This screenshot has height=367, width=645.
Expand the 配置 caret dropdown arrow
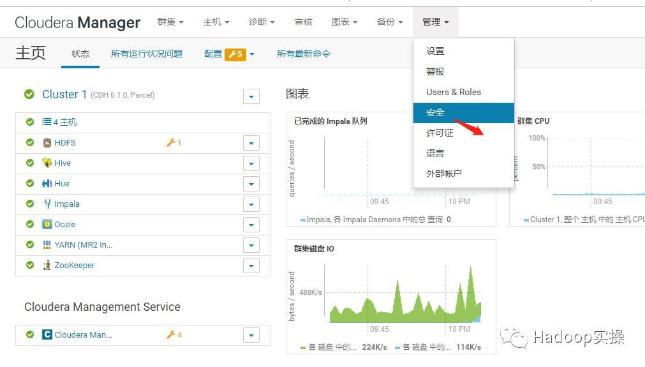pos(252,54)
